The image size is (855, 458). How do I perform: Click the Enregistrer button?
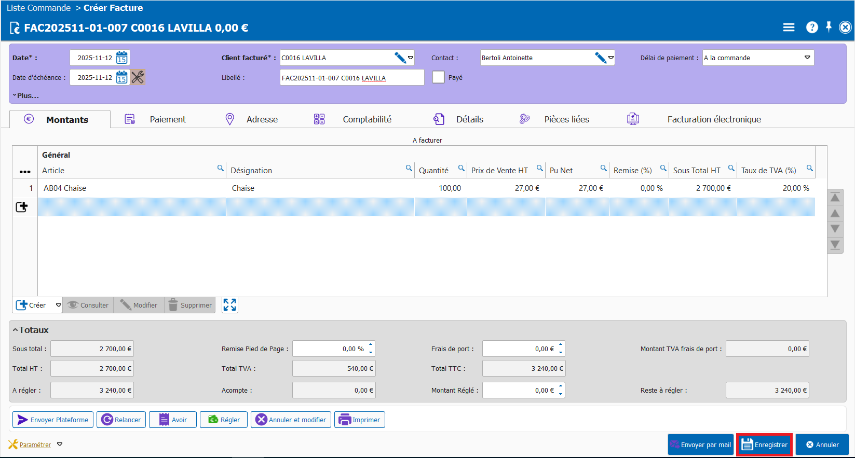pyautogui.click(x=764, y=445)
